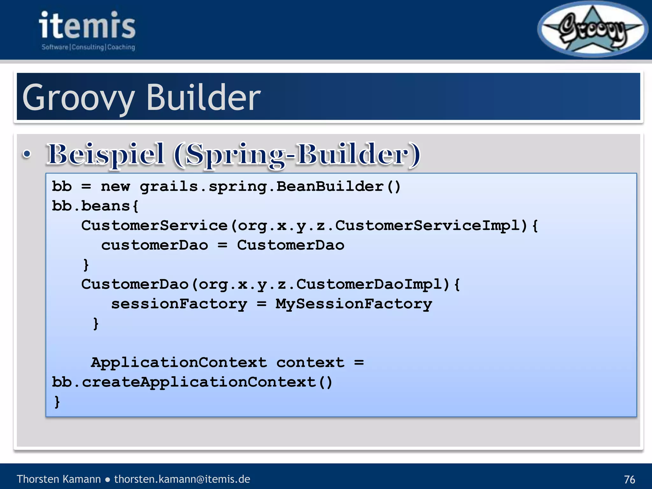Click the Software|Consulting|Coaching tagline
The image size is (652, 489).
click(89, 47)
